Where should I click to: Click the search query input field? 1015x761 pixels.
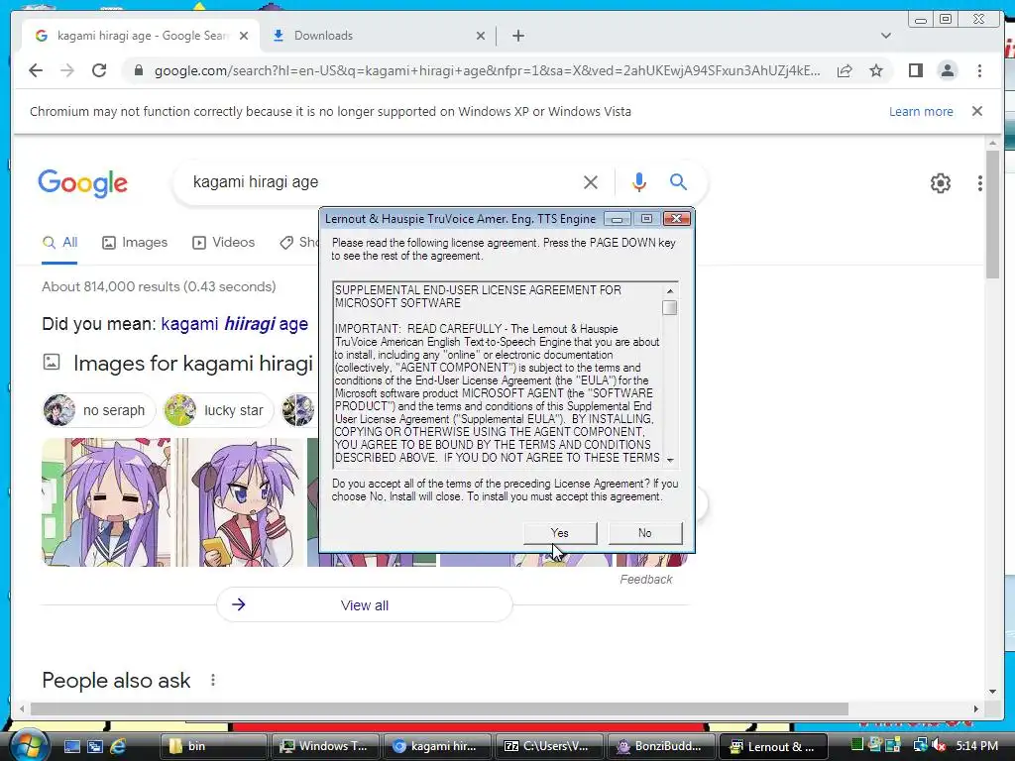tap(382, 182)
